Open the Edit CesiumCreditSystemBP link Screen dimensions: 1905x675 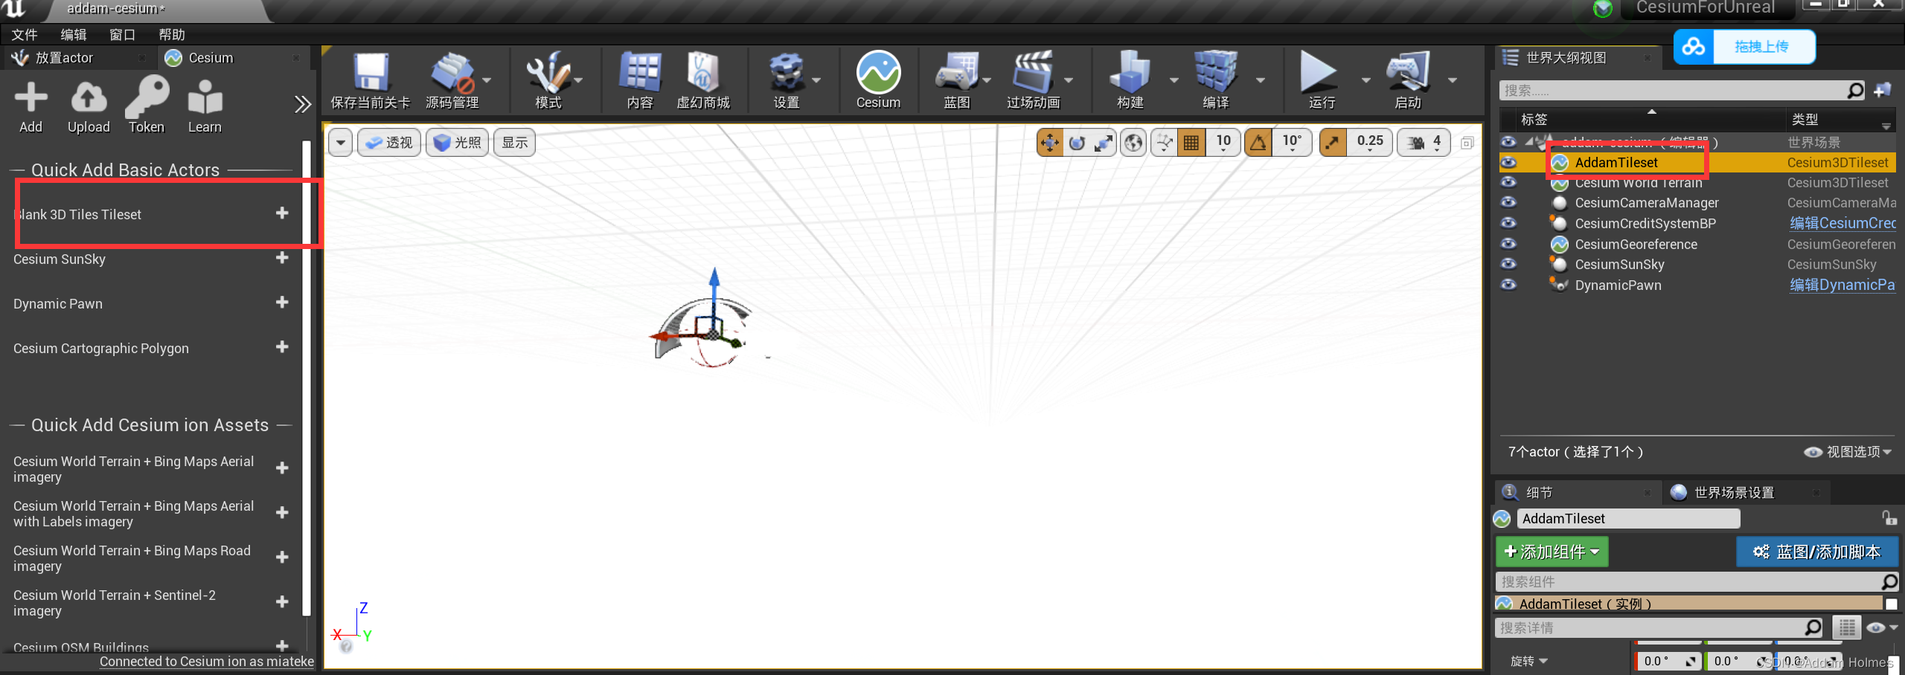pyautogui.click(x=1842, y=223)
